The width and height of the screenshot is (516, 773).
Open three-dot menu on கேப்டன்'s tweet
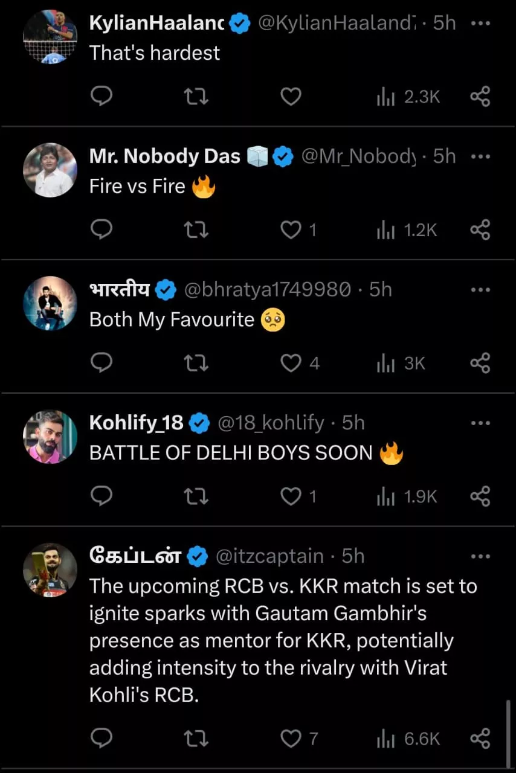(x=480, y=556)
